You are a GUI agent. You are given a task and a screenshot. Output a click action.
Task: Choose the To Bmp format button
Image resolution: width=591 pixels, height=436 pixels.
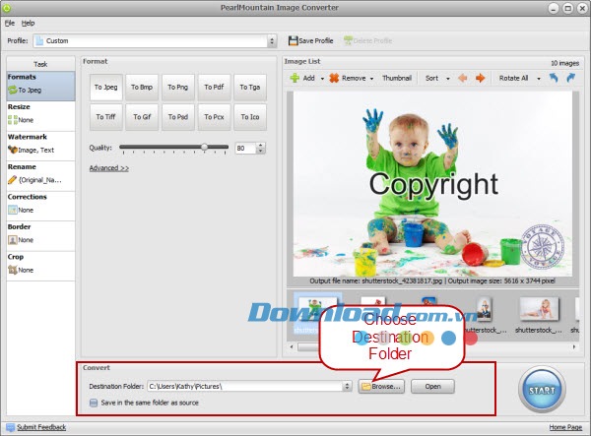[x=142, y=87]
